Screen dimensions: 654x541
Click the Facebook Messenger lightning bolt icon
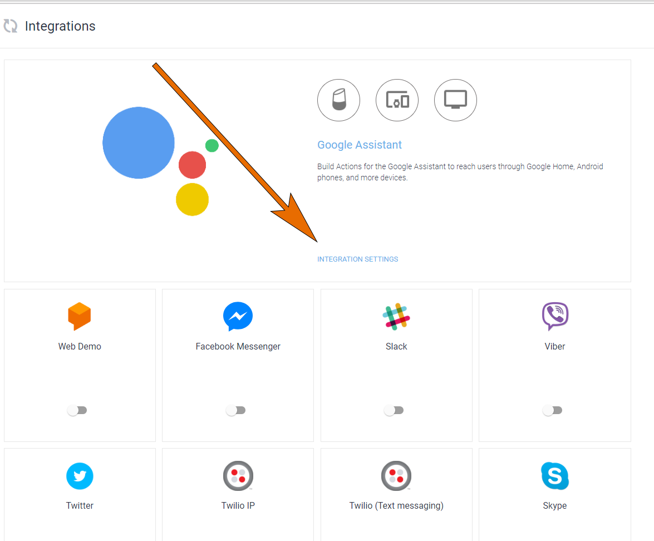coord(238,316)
